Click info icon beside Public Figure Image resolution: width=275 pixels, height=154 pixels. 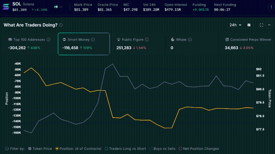pos(147,40)
